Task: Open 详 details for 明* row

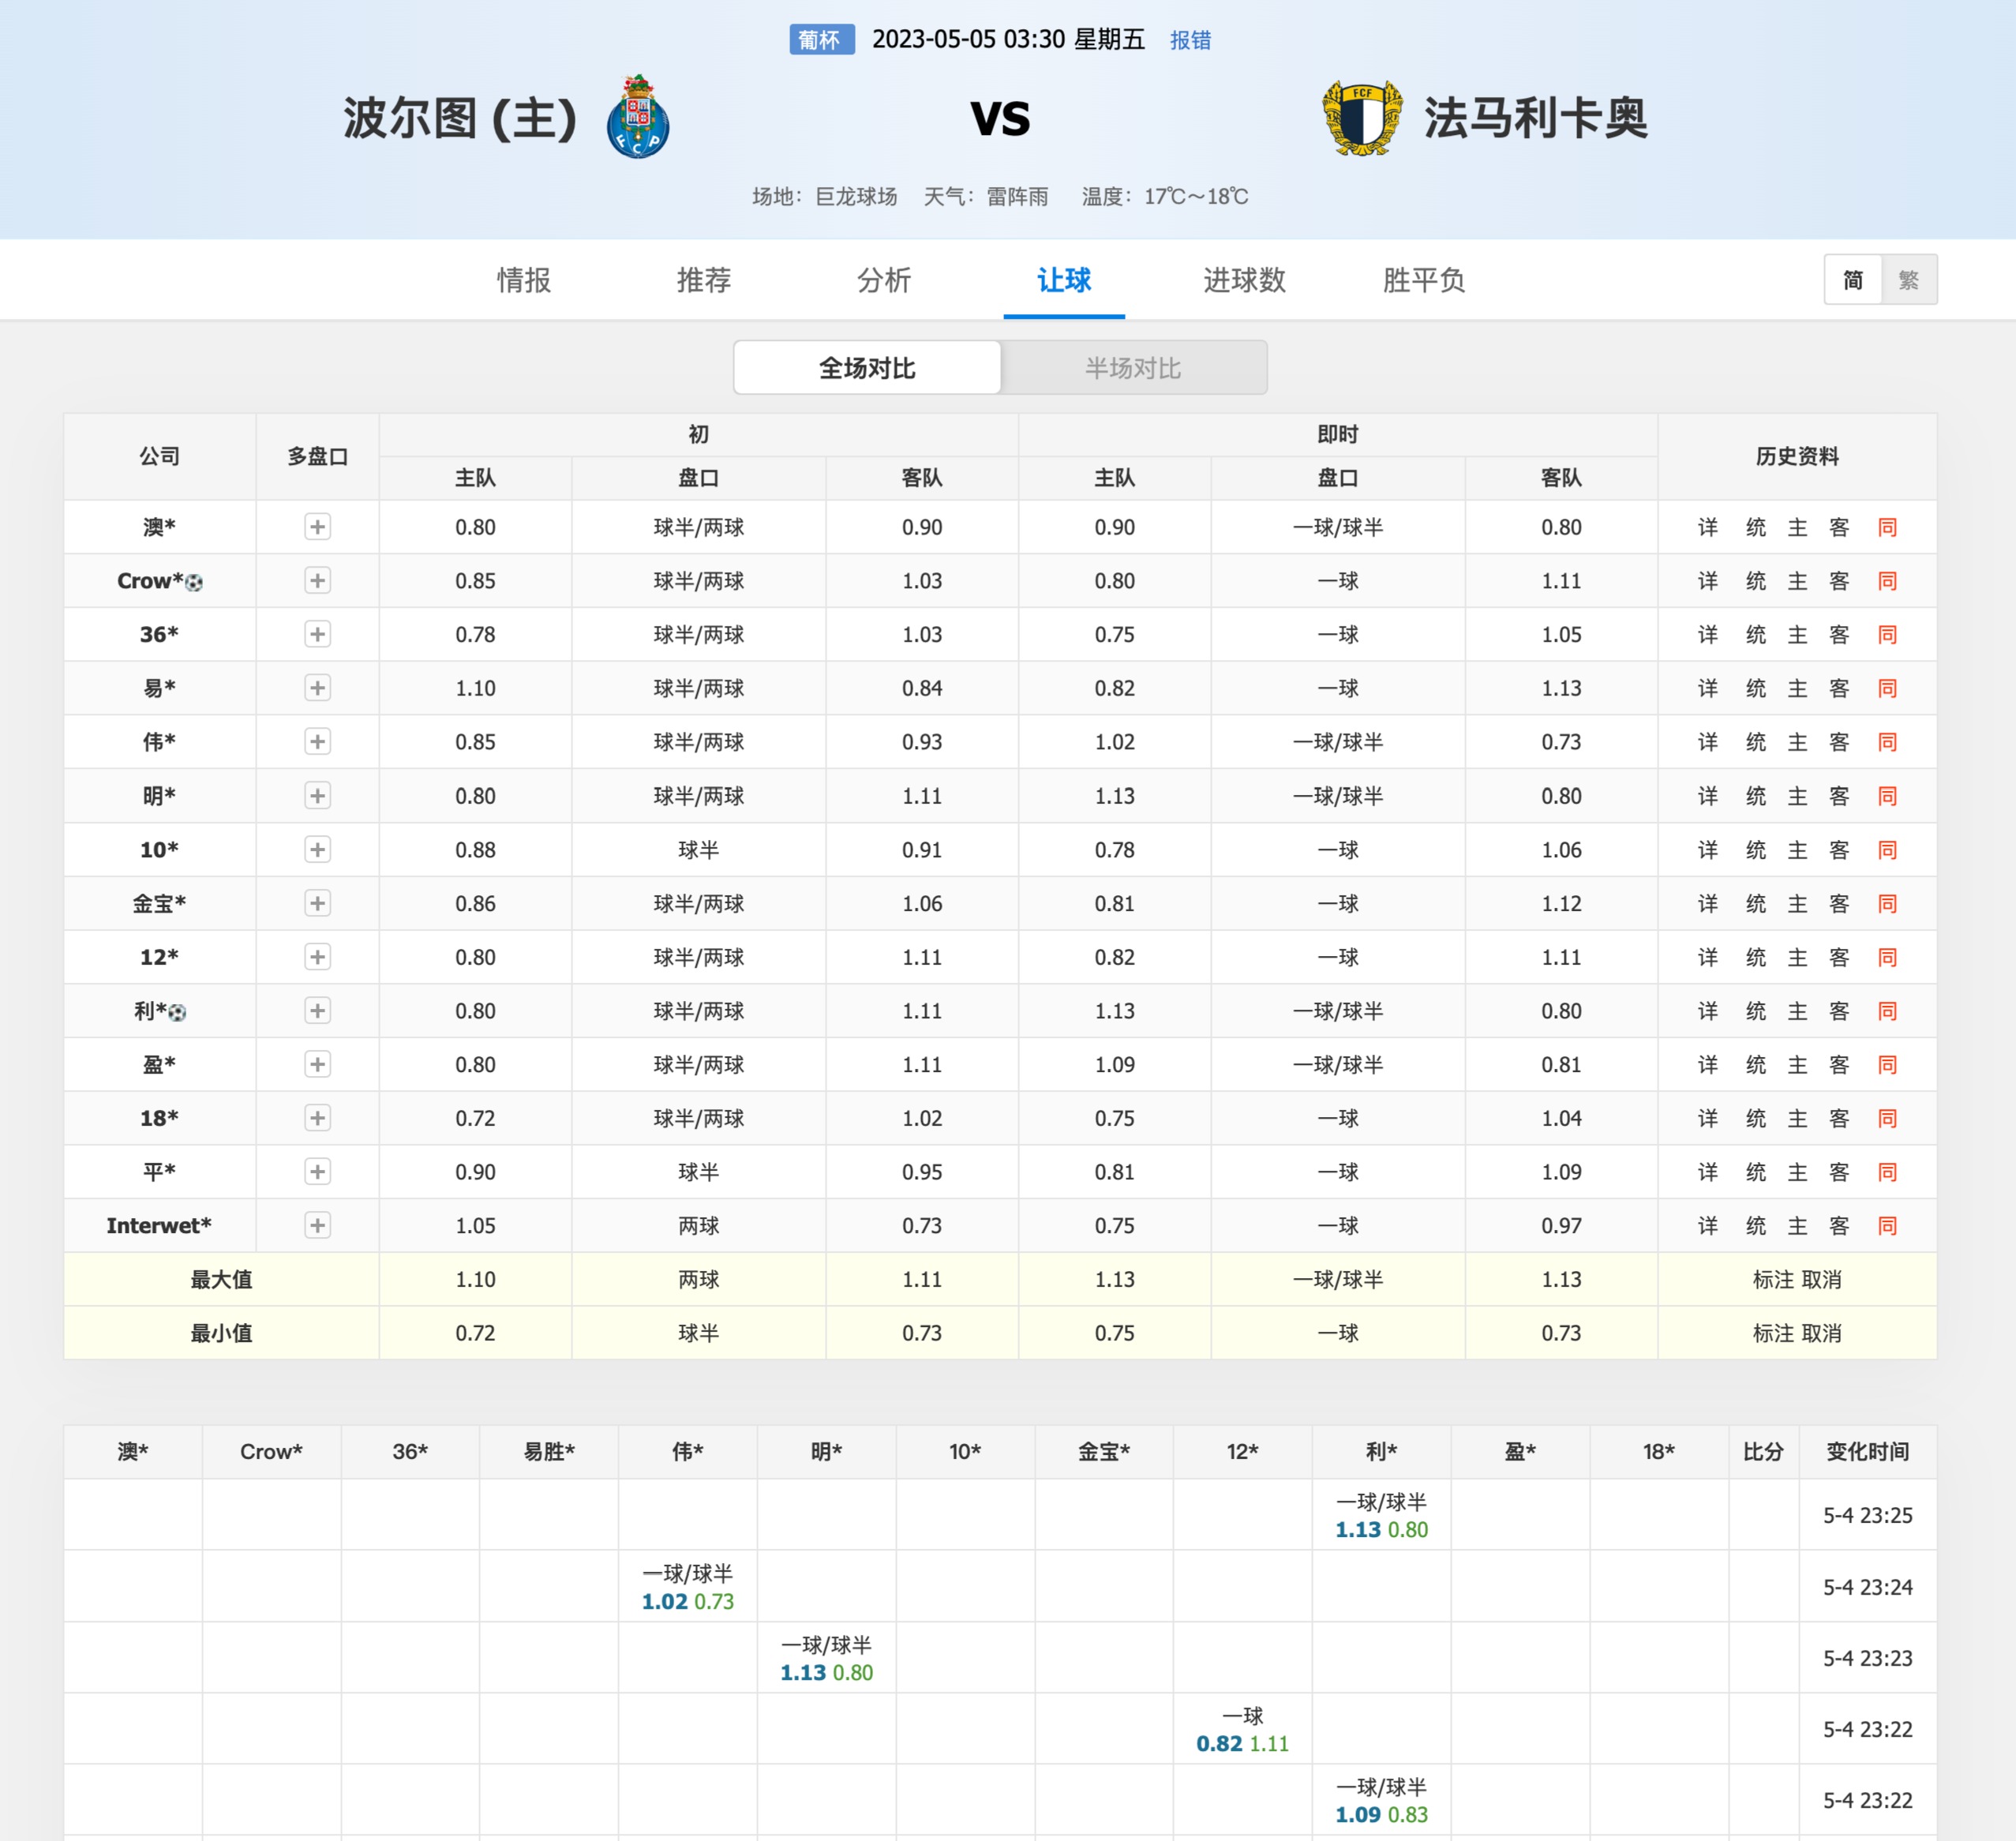Action: tap(1708, 796)
